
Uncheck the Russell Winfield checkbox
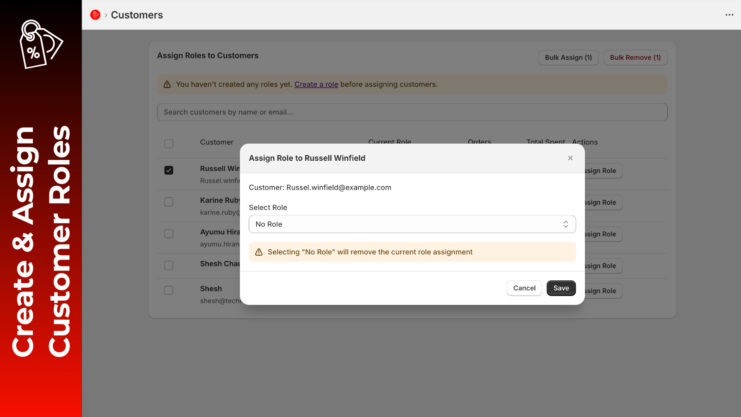(x=169, y=170)
